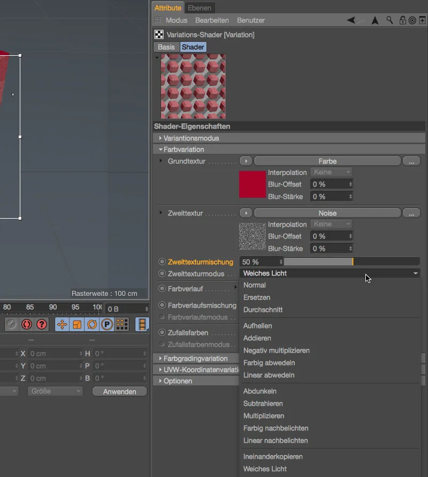Click the lock icon to lock the Attribute Manager

pyautogui.click(x=403, y=20)
